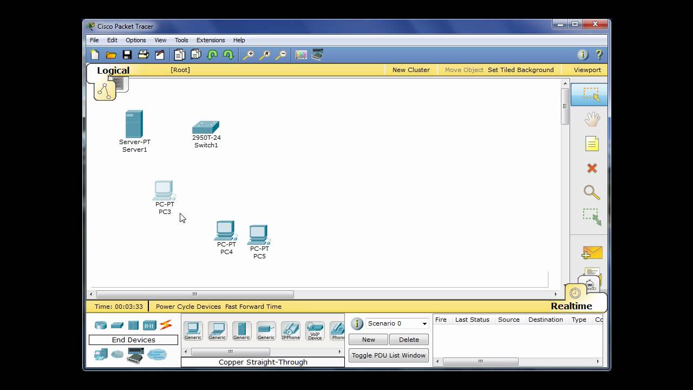The width and height of the screenshot is (693, 390).
Task: Click Set Tiled Background
Action: coord(521,70)
